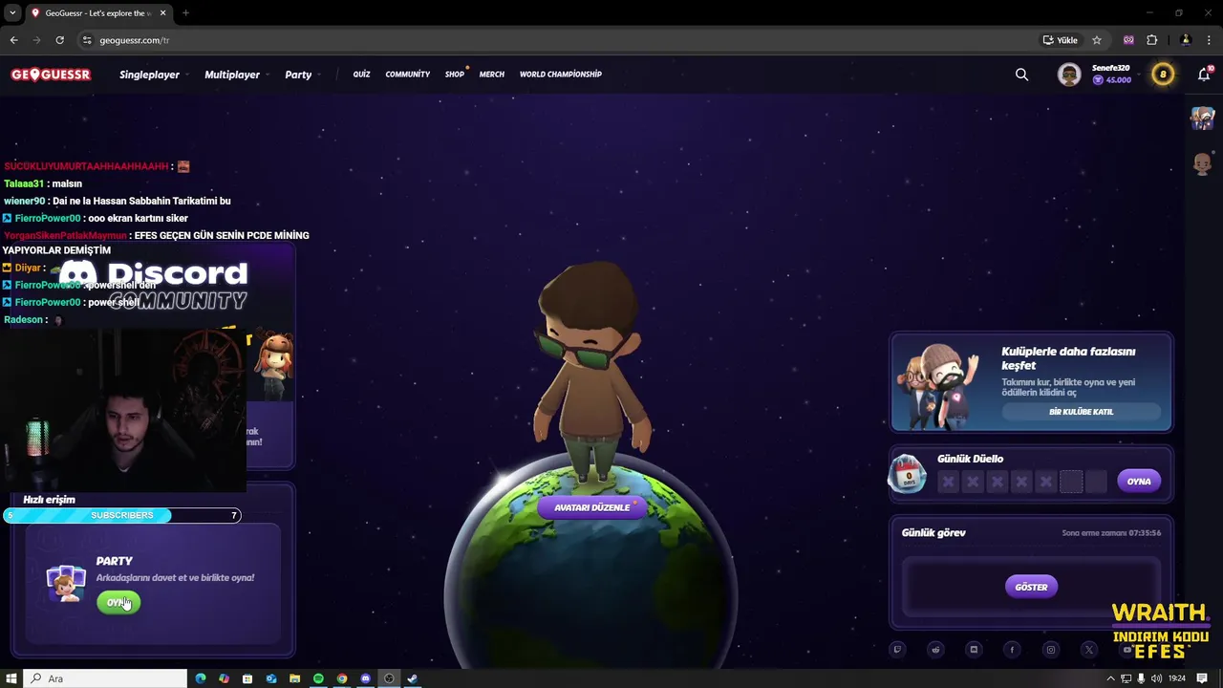
Task: Open GeoGuessr Reddit social icon
Action: click(x=935, y=650)
